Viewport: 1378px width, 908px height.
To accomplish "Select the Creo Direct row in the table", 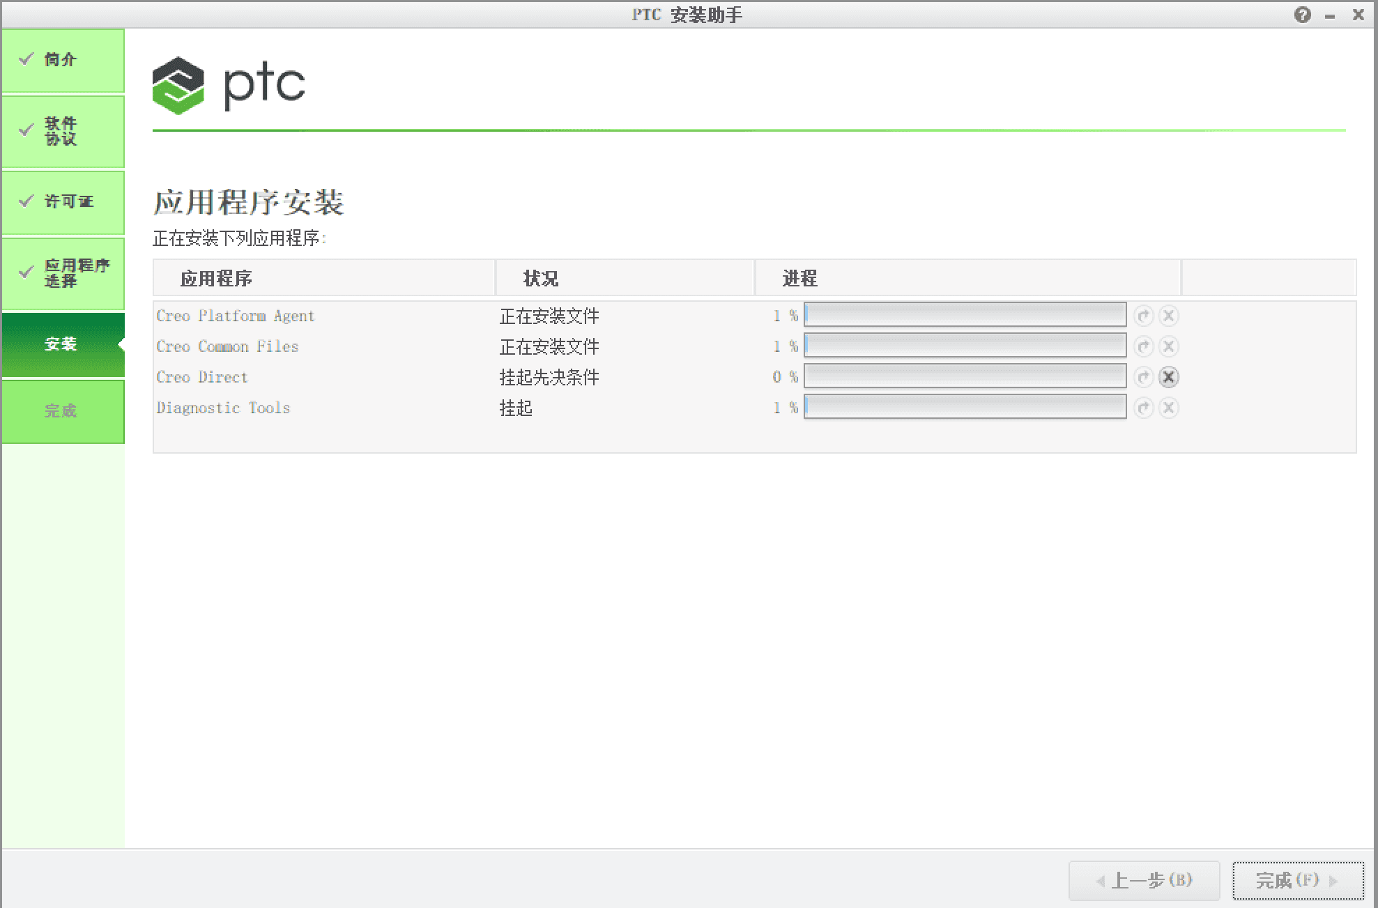I will coord(202,377).
